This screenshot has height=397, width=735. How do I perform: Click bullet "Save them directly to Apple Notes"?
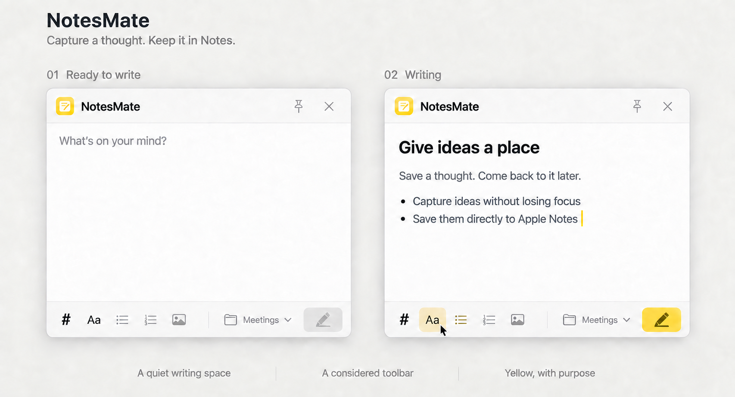point(495,219)
